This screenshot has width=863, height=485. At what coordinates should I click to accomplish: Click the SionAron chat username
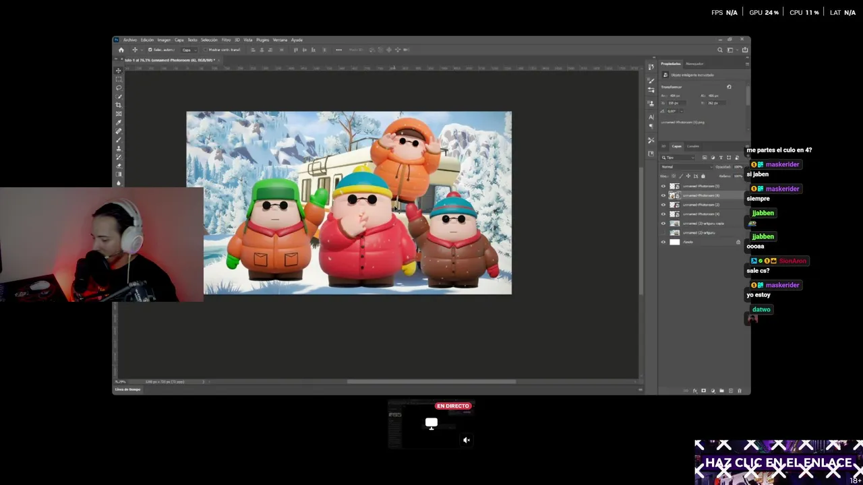[x=792, y=261]
